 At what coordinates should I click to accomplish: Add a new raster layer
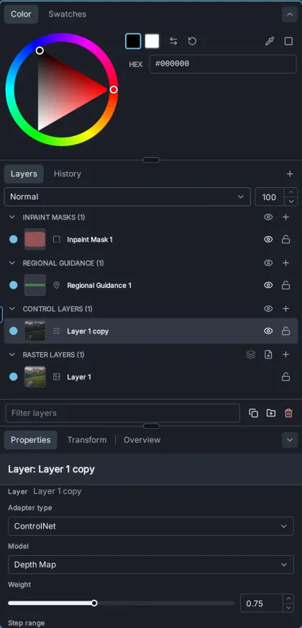[285, 354]
